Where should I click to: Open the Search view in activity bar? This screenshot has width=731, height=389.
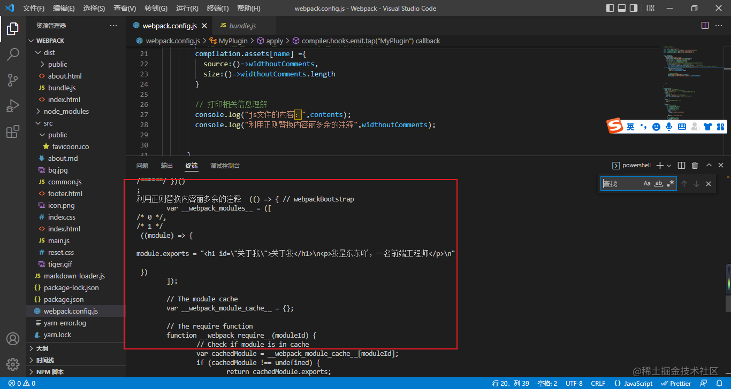13,55
